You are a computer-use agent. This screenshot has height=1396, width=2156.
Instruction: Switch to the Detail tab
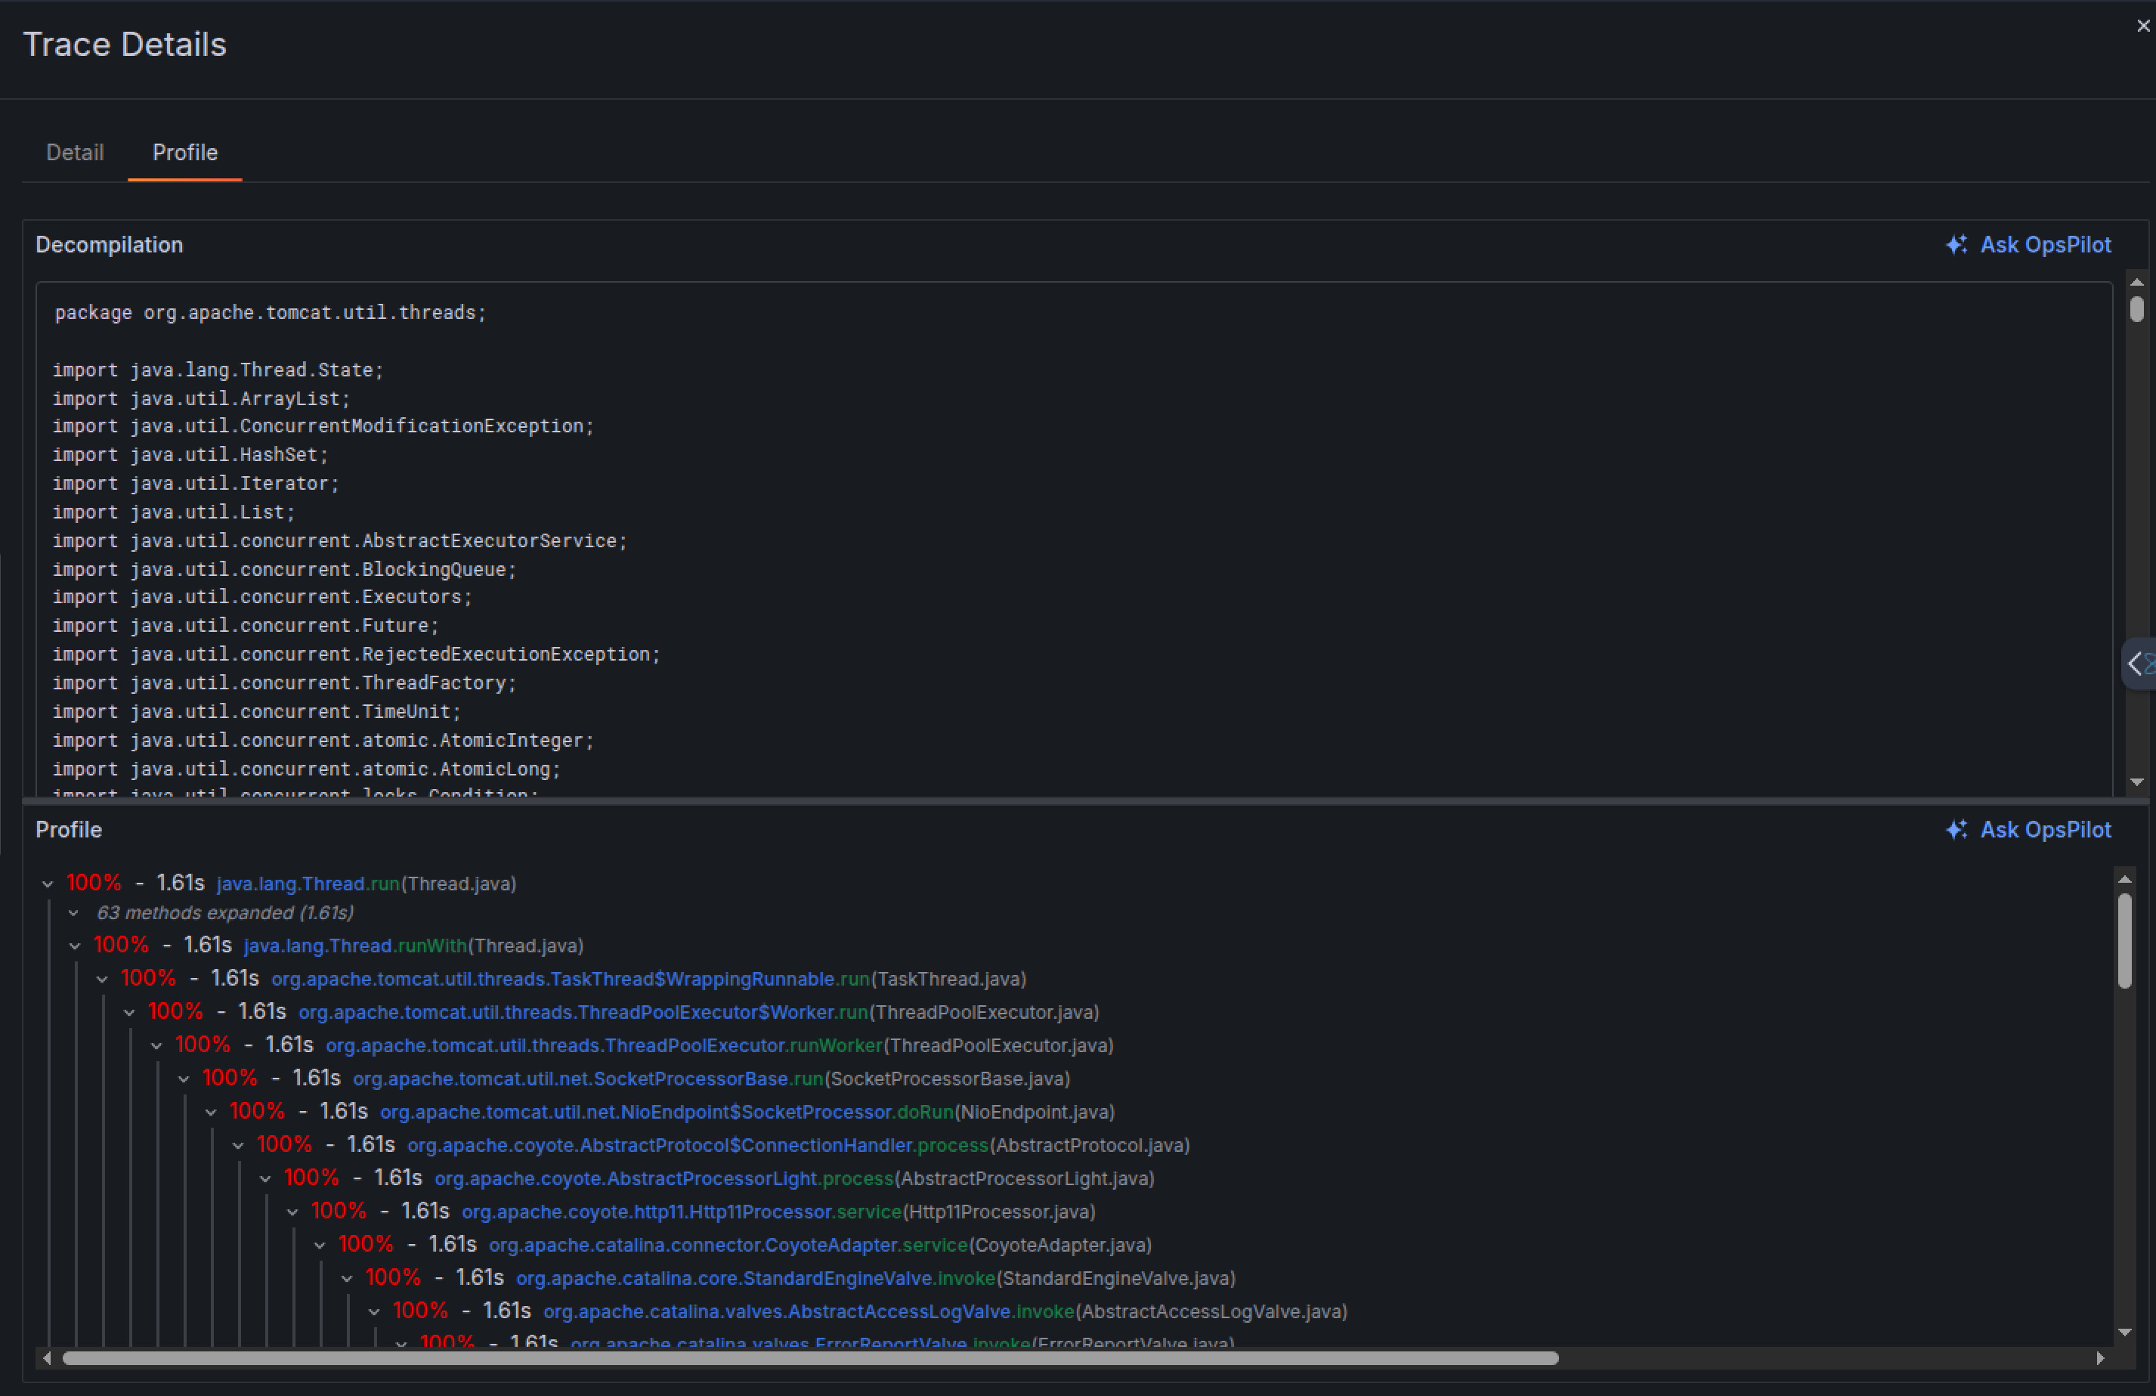(x=74, y=152)
